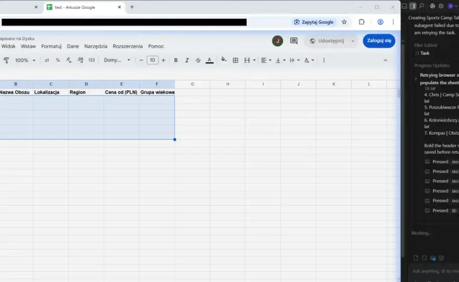Apply percent number format
Screen dimensions: 459x282
58,60
